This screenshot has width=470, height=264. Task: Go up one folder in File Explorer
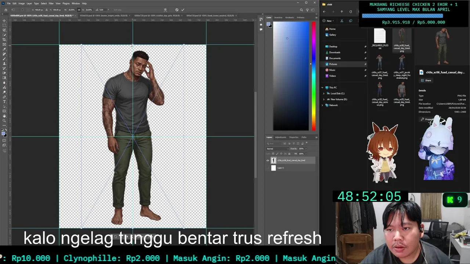[341, 12]
